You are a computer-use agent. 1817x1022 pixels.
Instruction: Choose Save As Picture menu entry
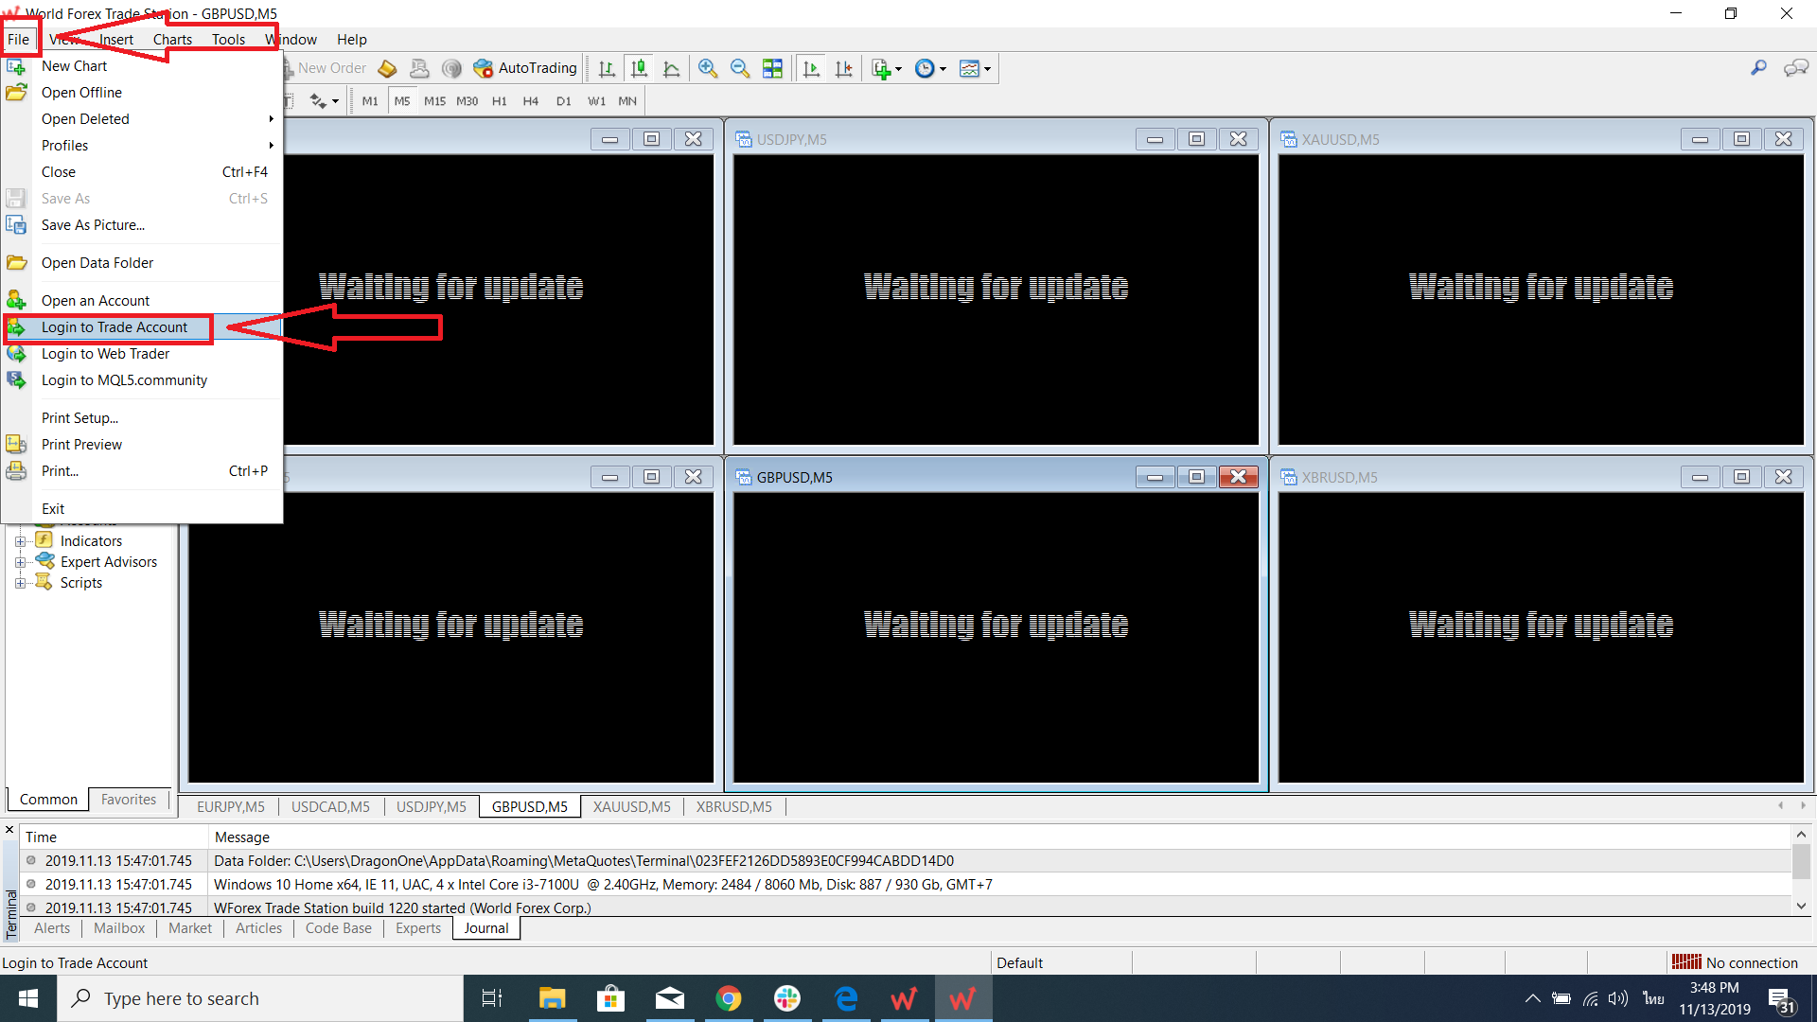click(x=142, y=225)
